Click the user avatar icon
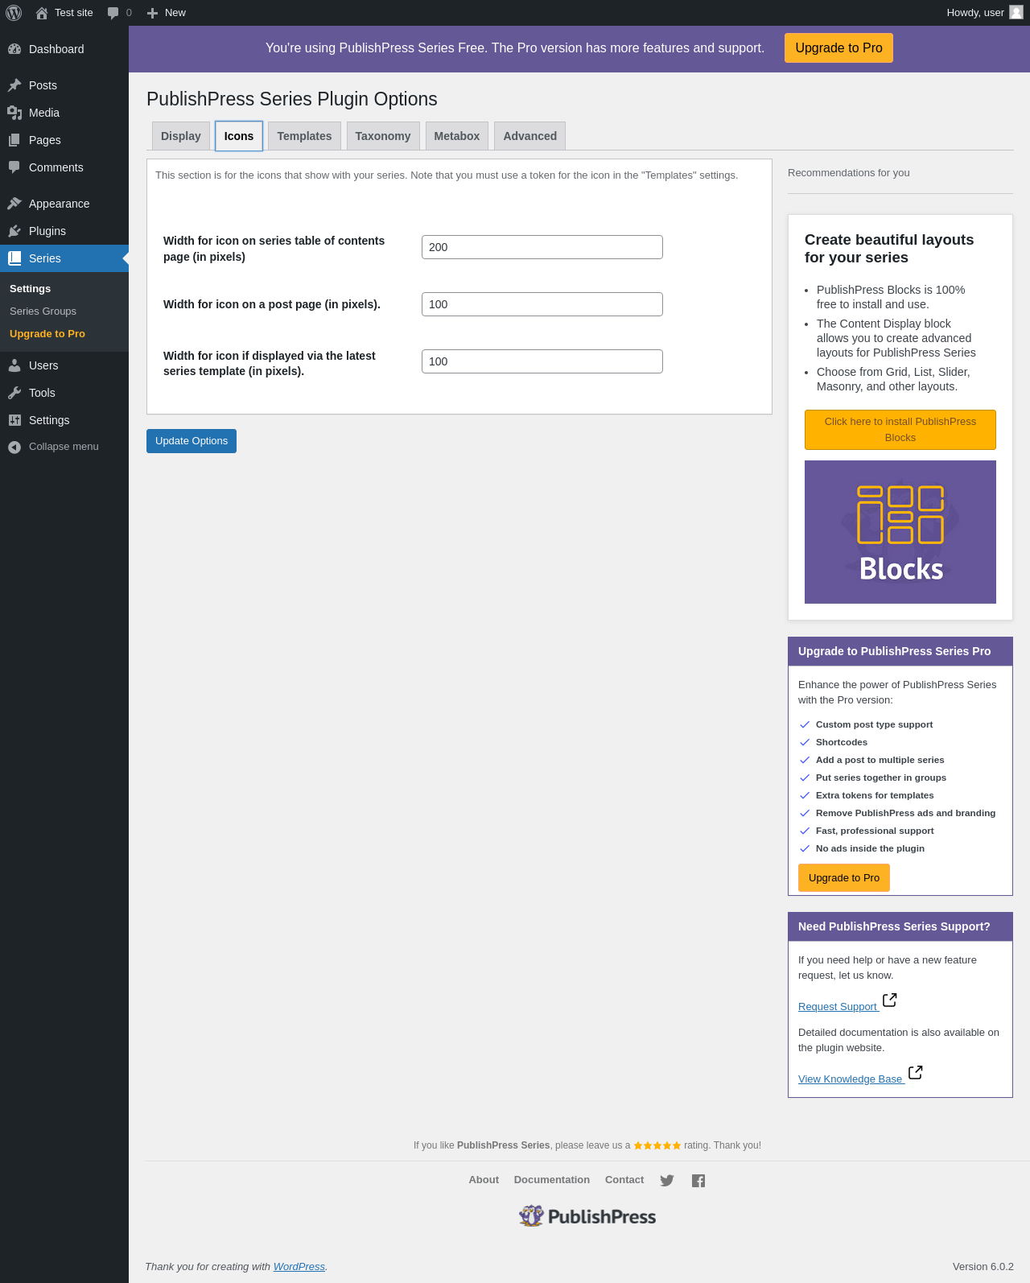The width and height of the screenshot is (1030, 1283). (x=1016, y=12)
